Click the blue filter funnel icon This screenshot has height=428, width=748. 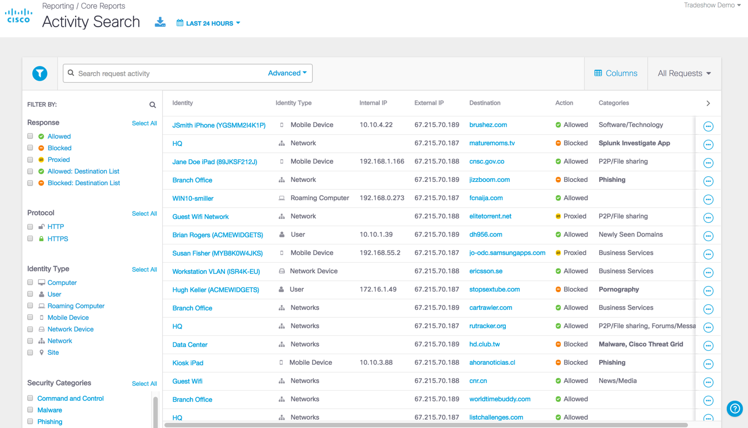click(39, 73)
